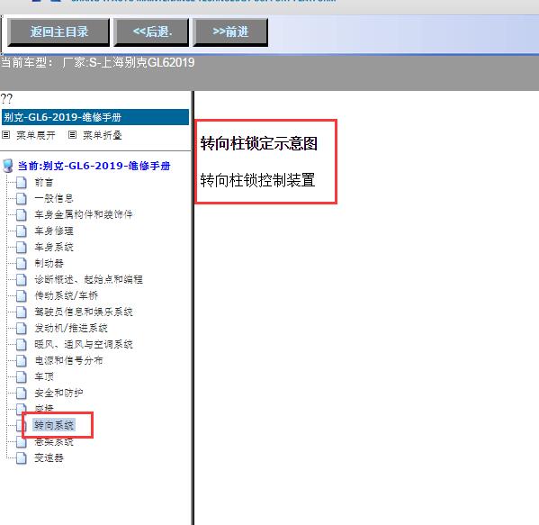Click the page icon beside 发动机/推进系统

point(22,328)
